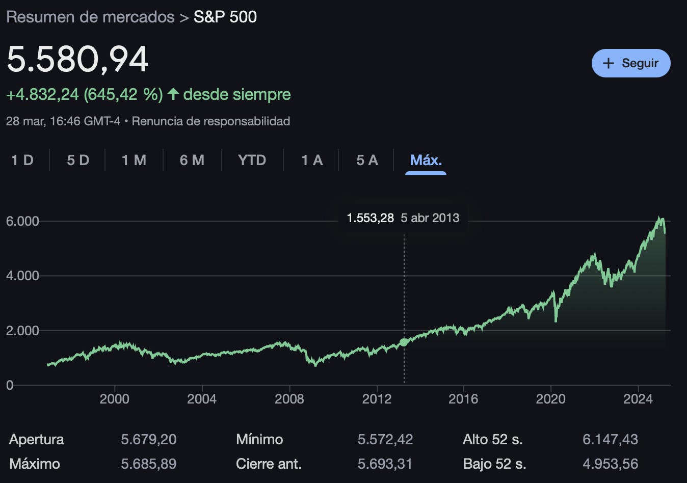Screen dimensions: 687x483
Task: Select the Máx. full history tab
Action: click(426, 160)
